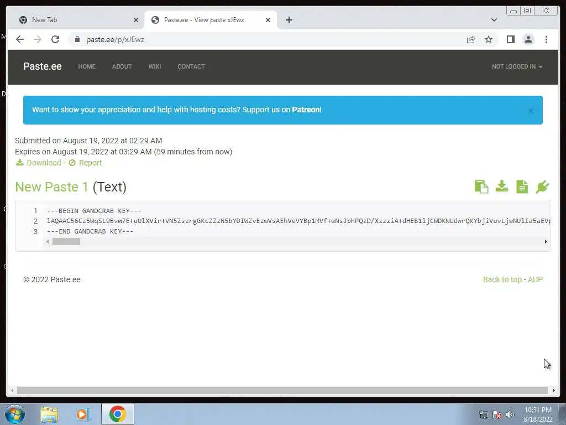
Task: Click page horizontal scrollbar right arrow
Action: [554, 390]
